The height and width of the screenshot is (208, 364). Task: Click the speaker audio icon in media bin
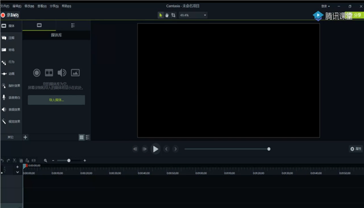coord(62,73)
